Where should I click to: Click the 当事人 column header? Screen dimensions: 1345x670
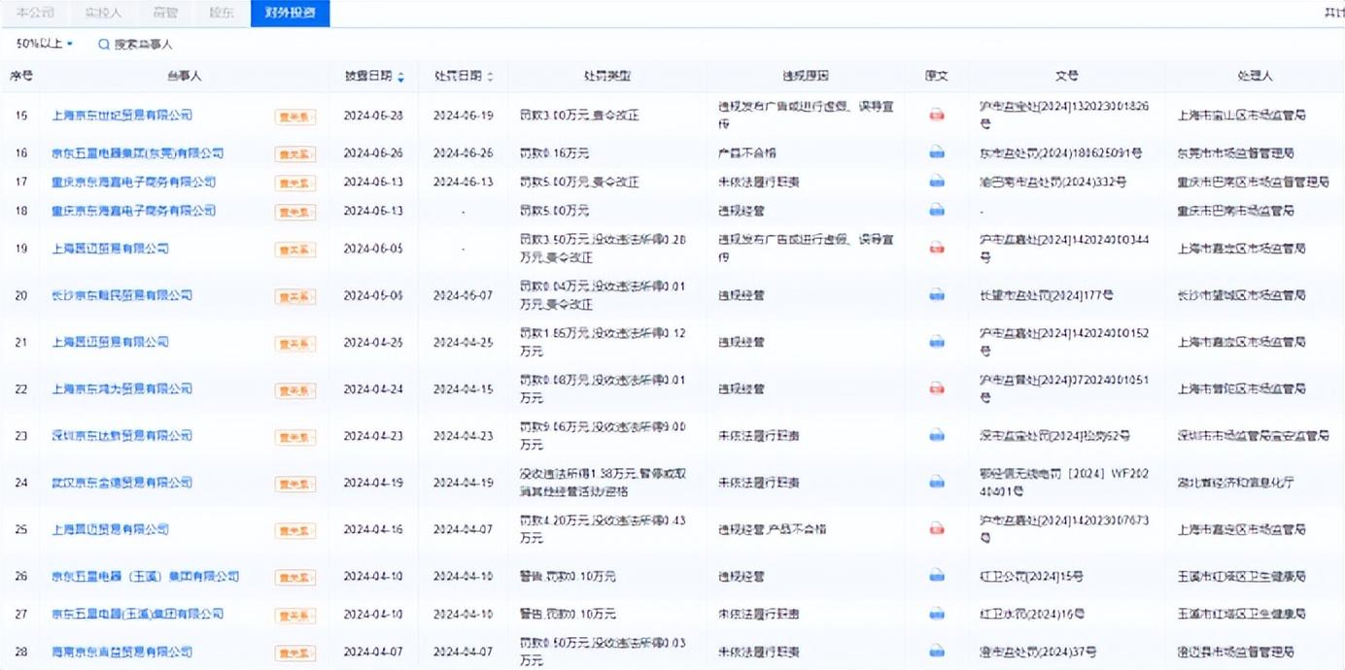tap(184, 76)
